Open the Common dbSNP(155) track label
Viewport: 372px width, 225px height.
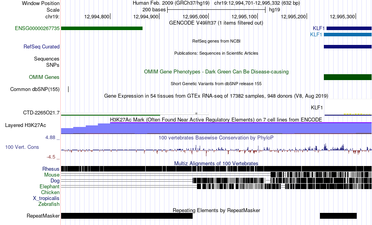point(35,89)
